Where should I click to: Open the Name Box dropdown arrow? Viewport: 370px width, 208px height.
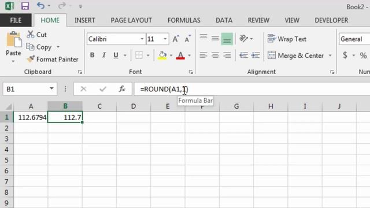tap(51, 88)
